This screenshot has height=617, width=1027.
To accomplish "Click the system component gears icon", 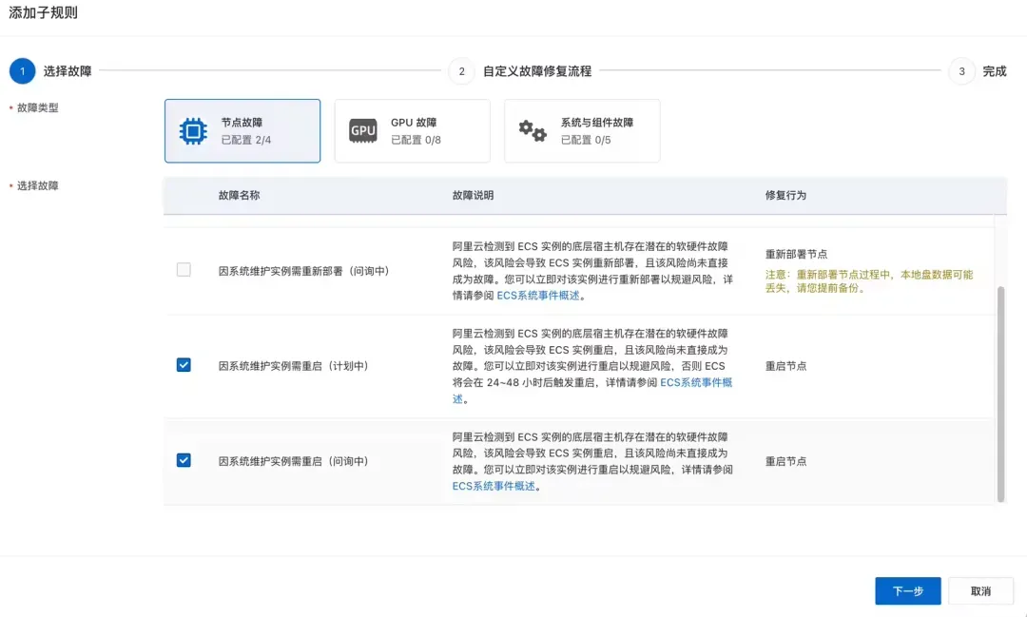I will coord(533,130).
